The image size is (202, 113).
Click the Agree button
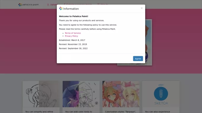(138, 59)
